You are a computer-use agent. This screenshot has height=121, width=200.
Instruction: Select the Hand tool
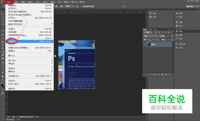pyautogui.click(x=2, y=76)
